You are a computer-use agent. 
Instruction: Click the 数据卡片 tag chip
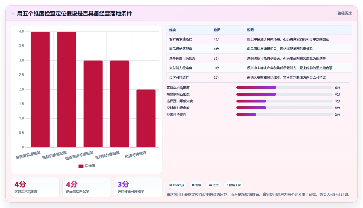click(x=234, y=185)
